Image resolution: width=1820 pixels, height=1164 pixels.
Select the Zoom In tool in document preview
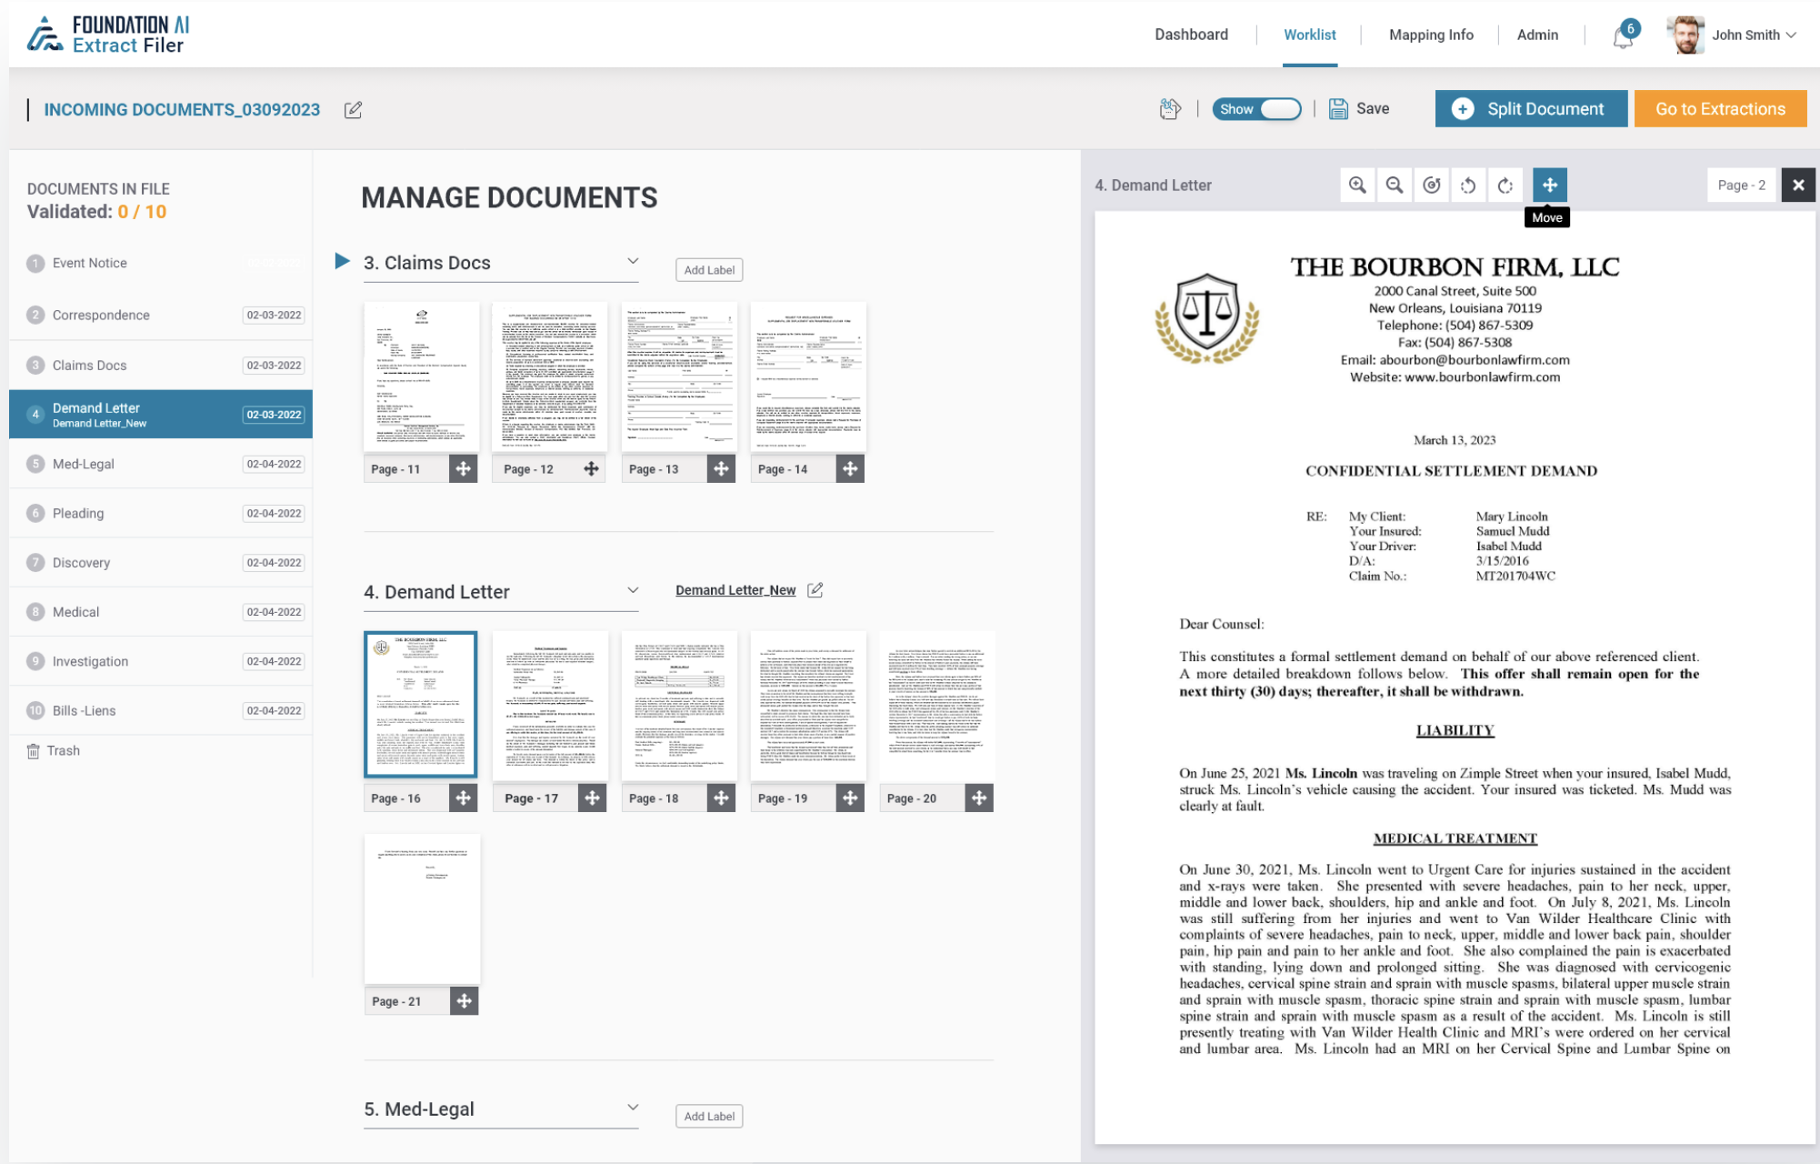[x=1358, y=185]
